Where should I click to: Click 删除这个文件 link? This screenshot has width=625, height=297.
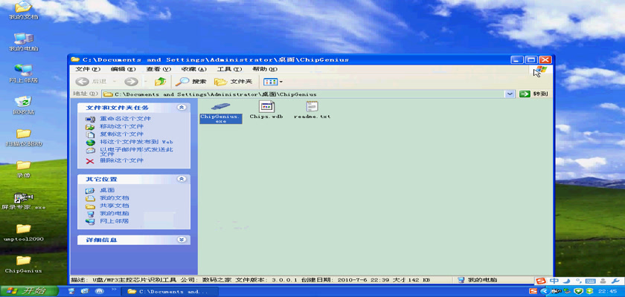121,160
